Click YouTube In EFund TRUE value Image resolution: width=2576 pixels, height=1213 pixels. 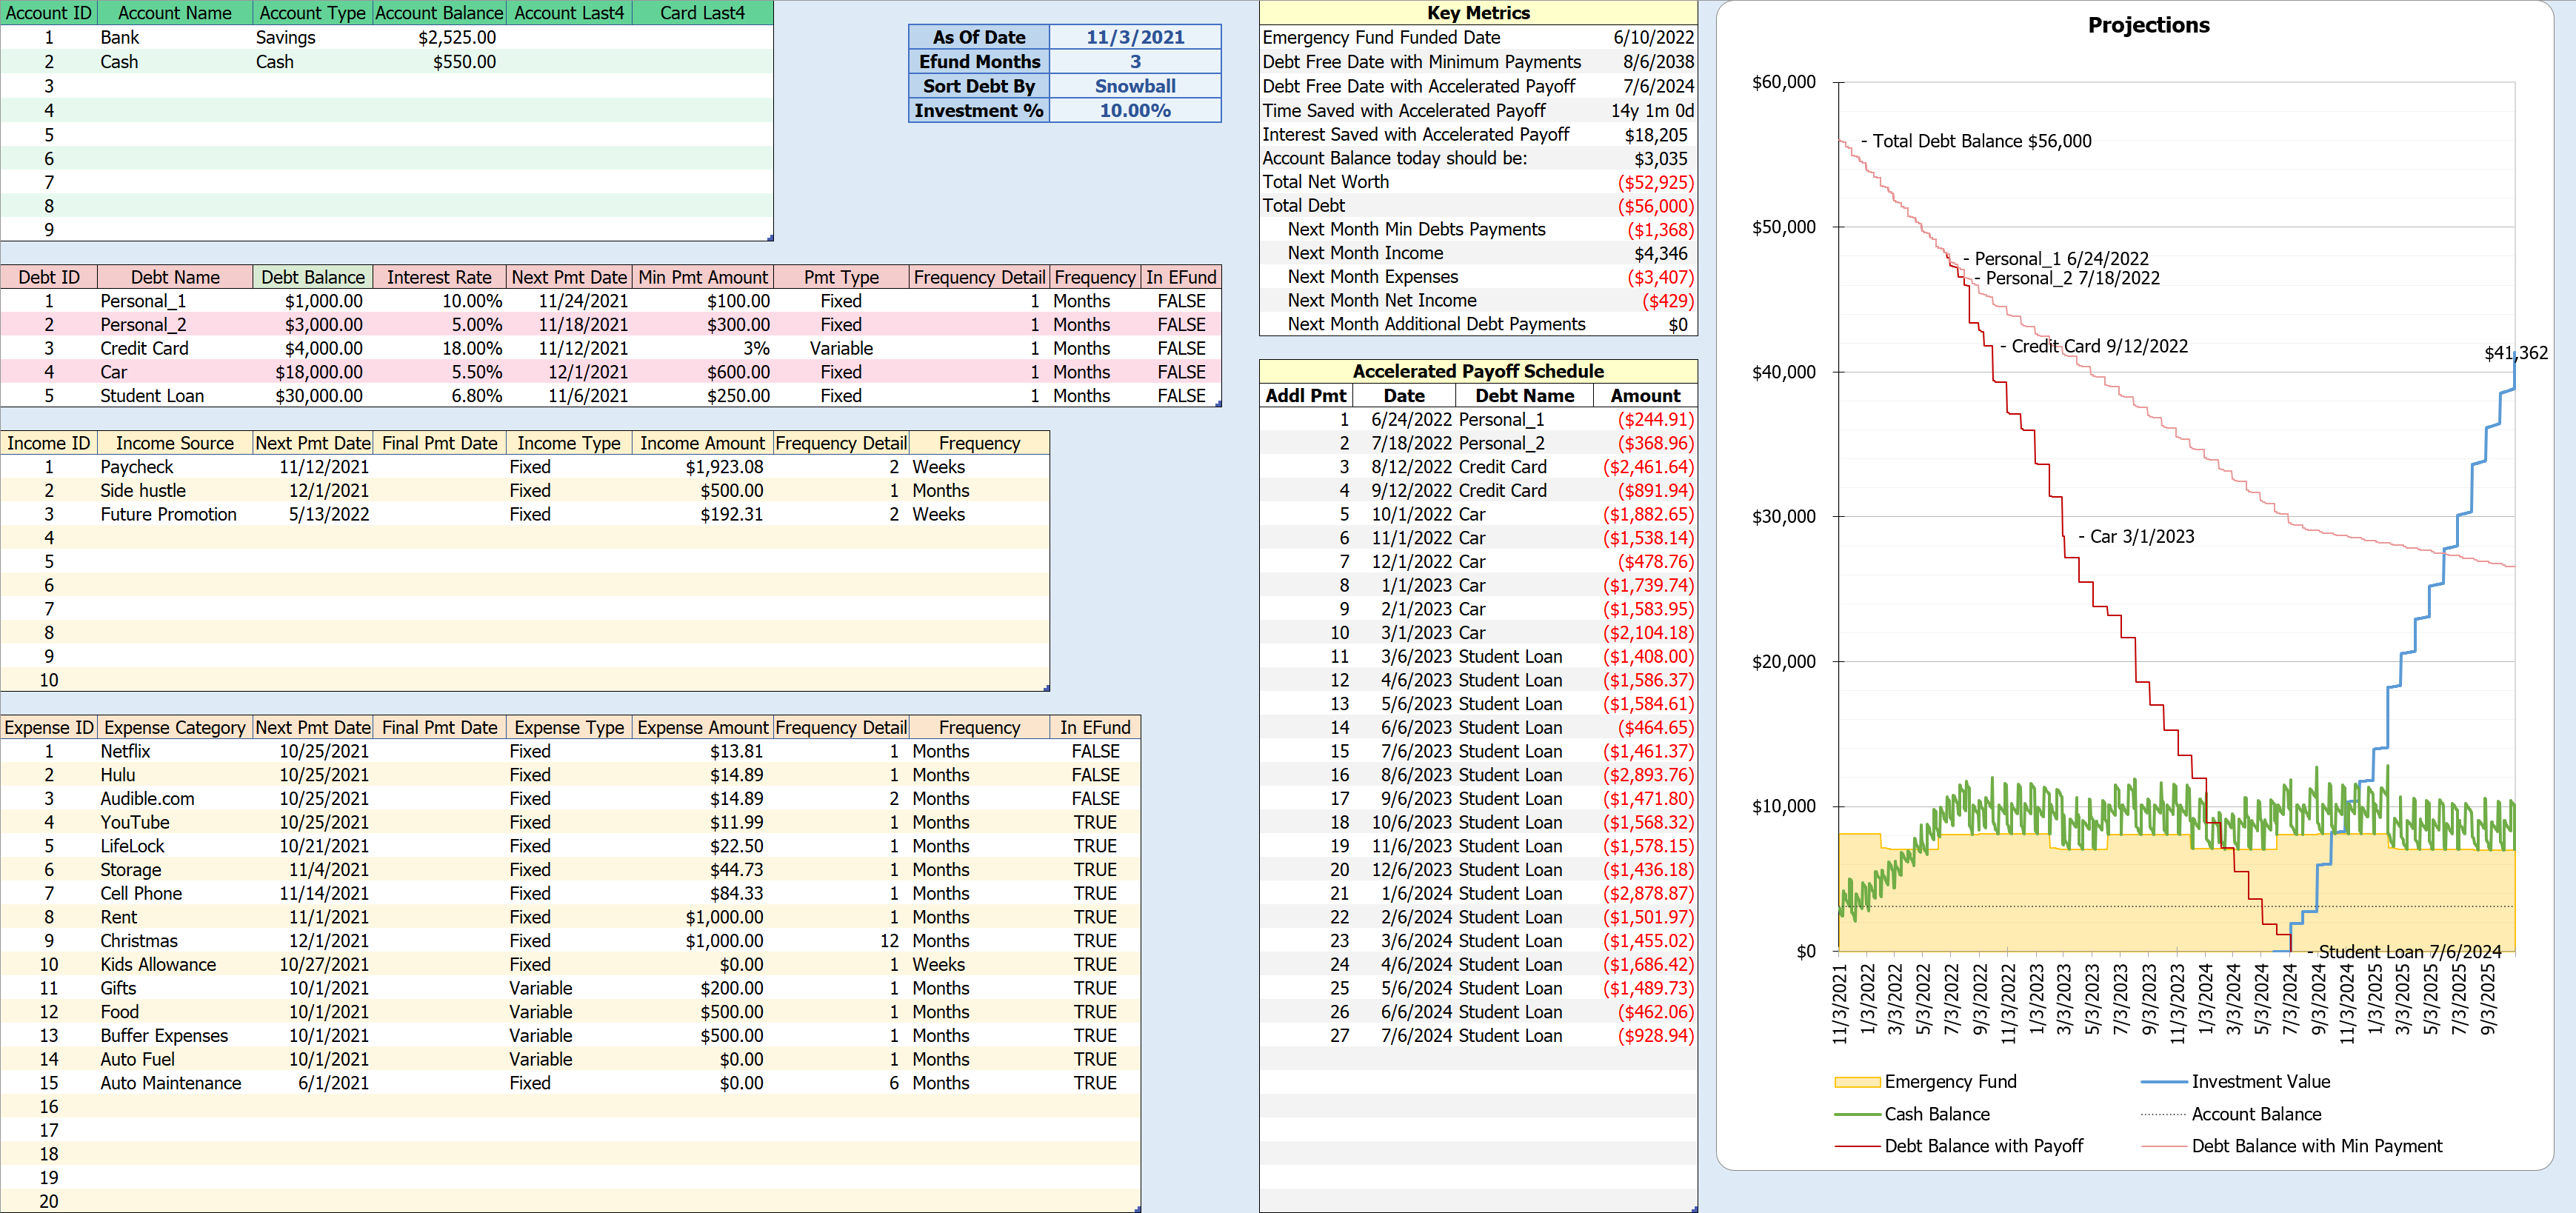coord(1095,822)
